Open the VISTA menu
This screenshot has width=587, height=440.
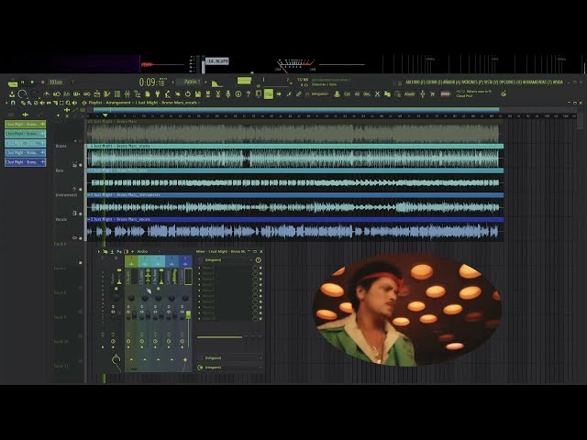[x=490, y=82]
